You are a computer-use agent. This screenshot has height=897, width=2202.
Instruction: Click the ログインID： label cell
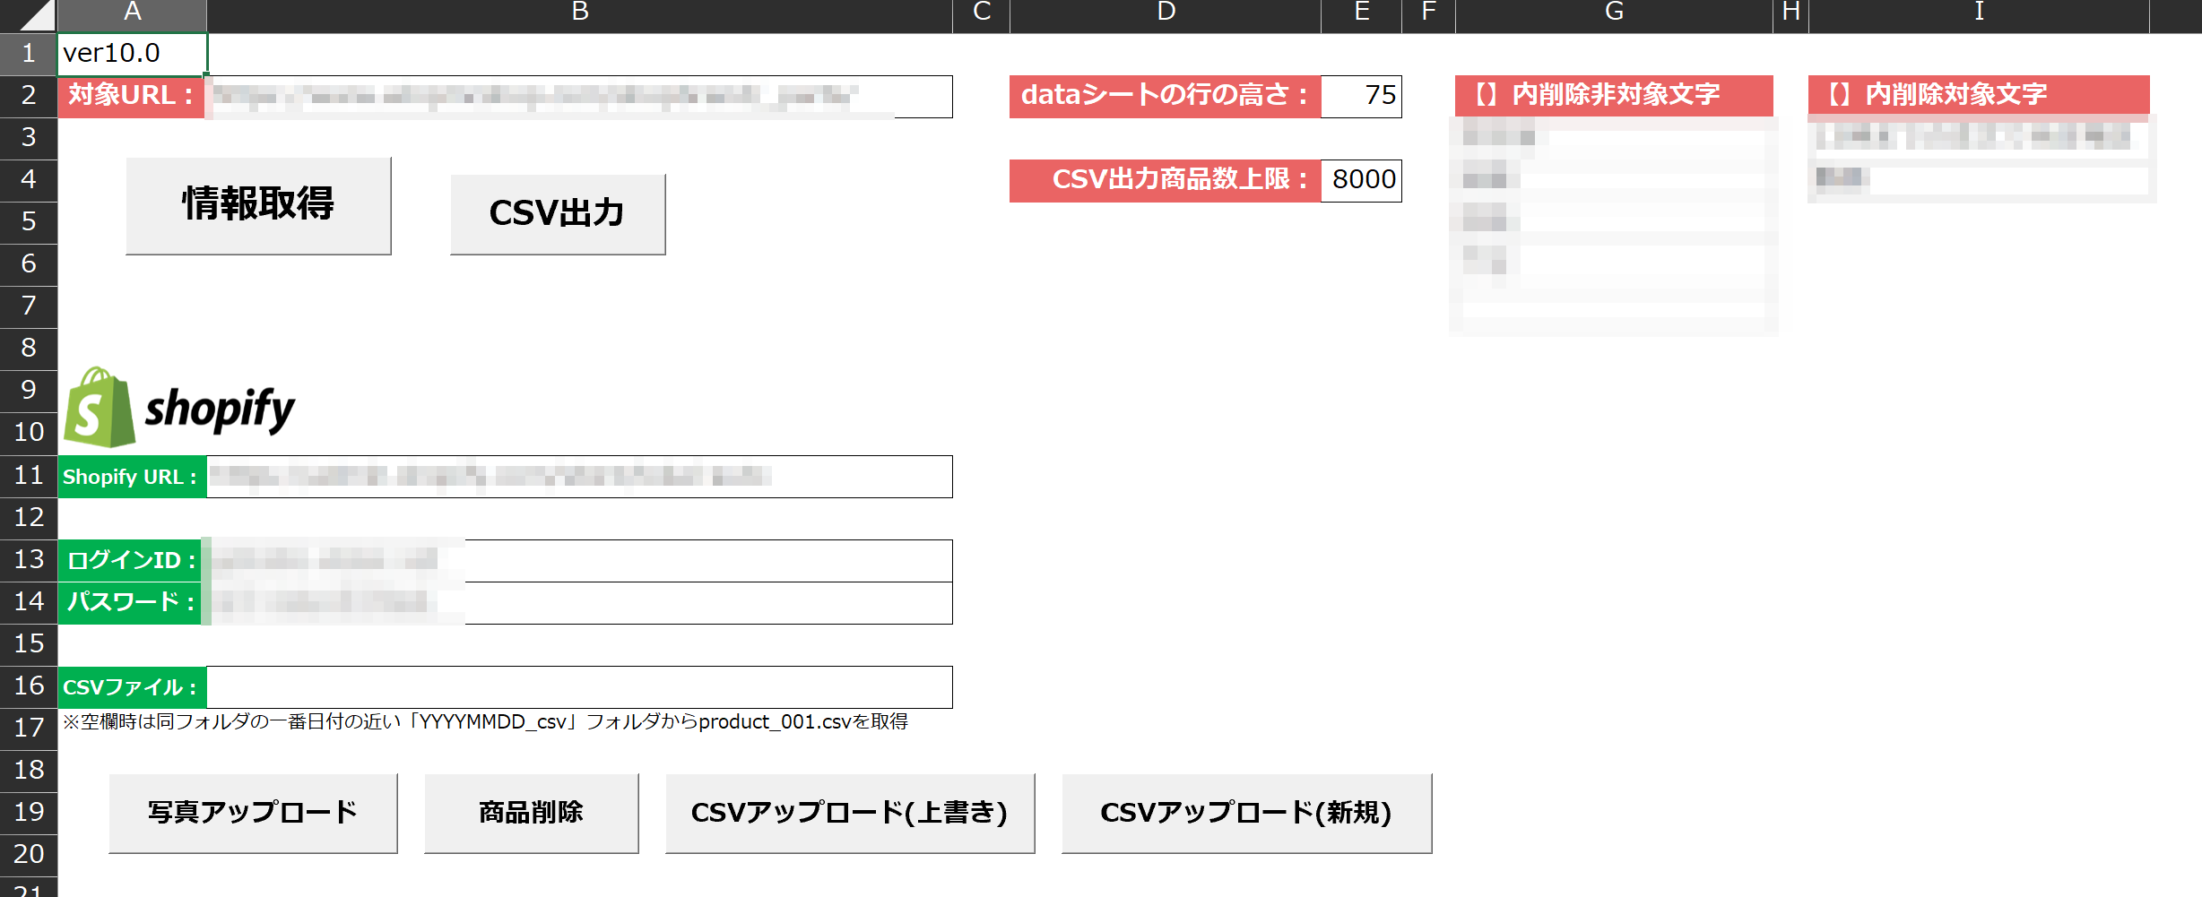click(132, 561)
